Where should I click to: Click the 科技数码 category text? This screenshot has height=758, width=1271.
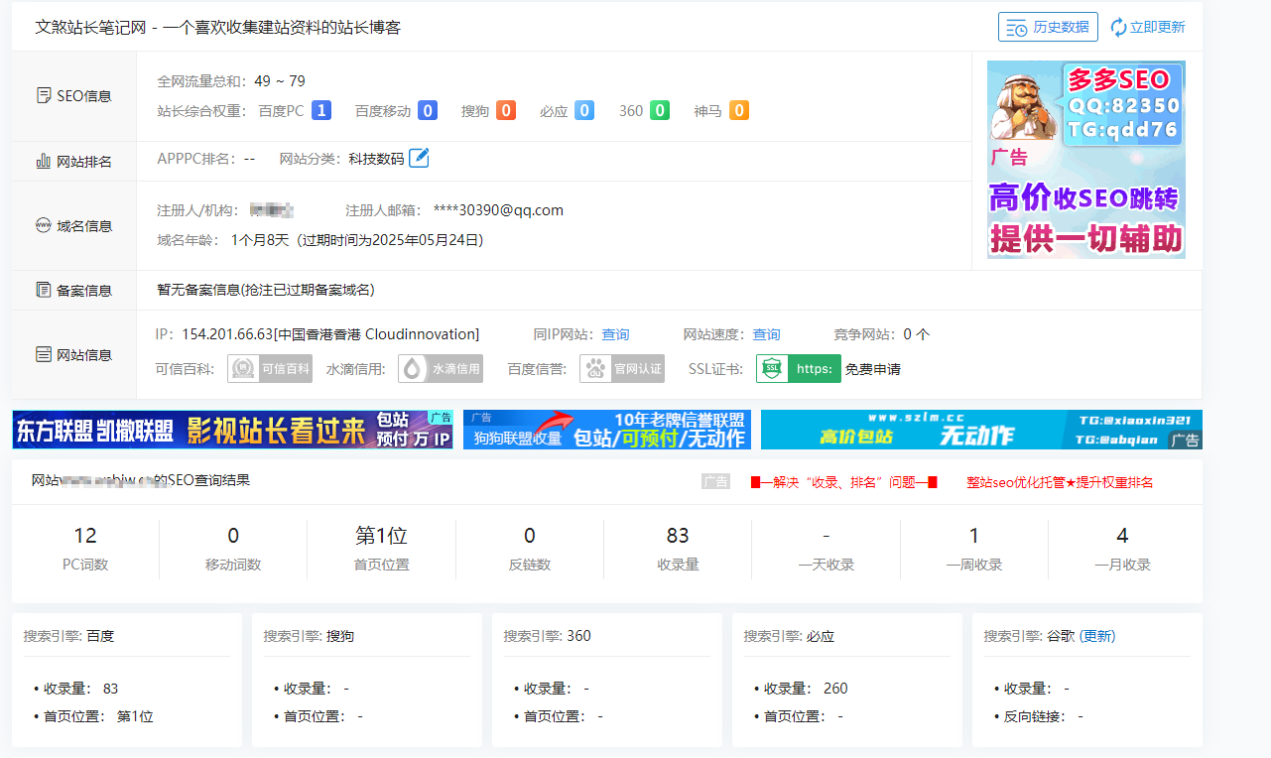pyautogui.click(x=376, y=159)
